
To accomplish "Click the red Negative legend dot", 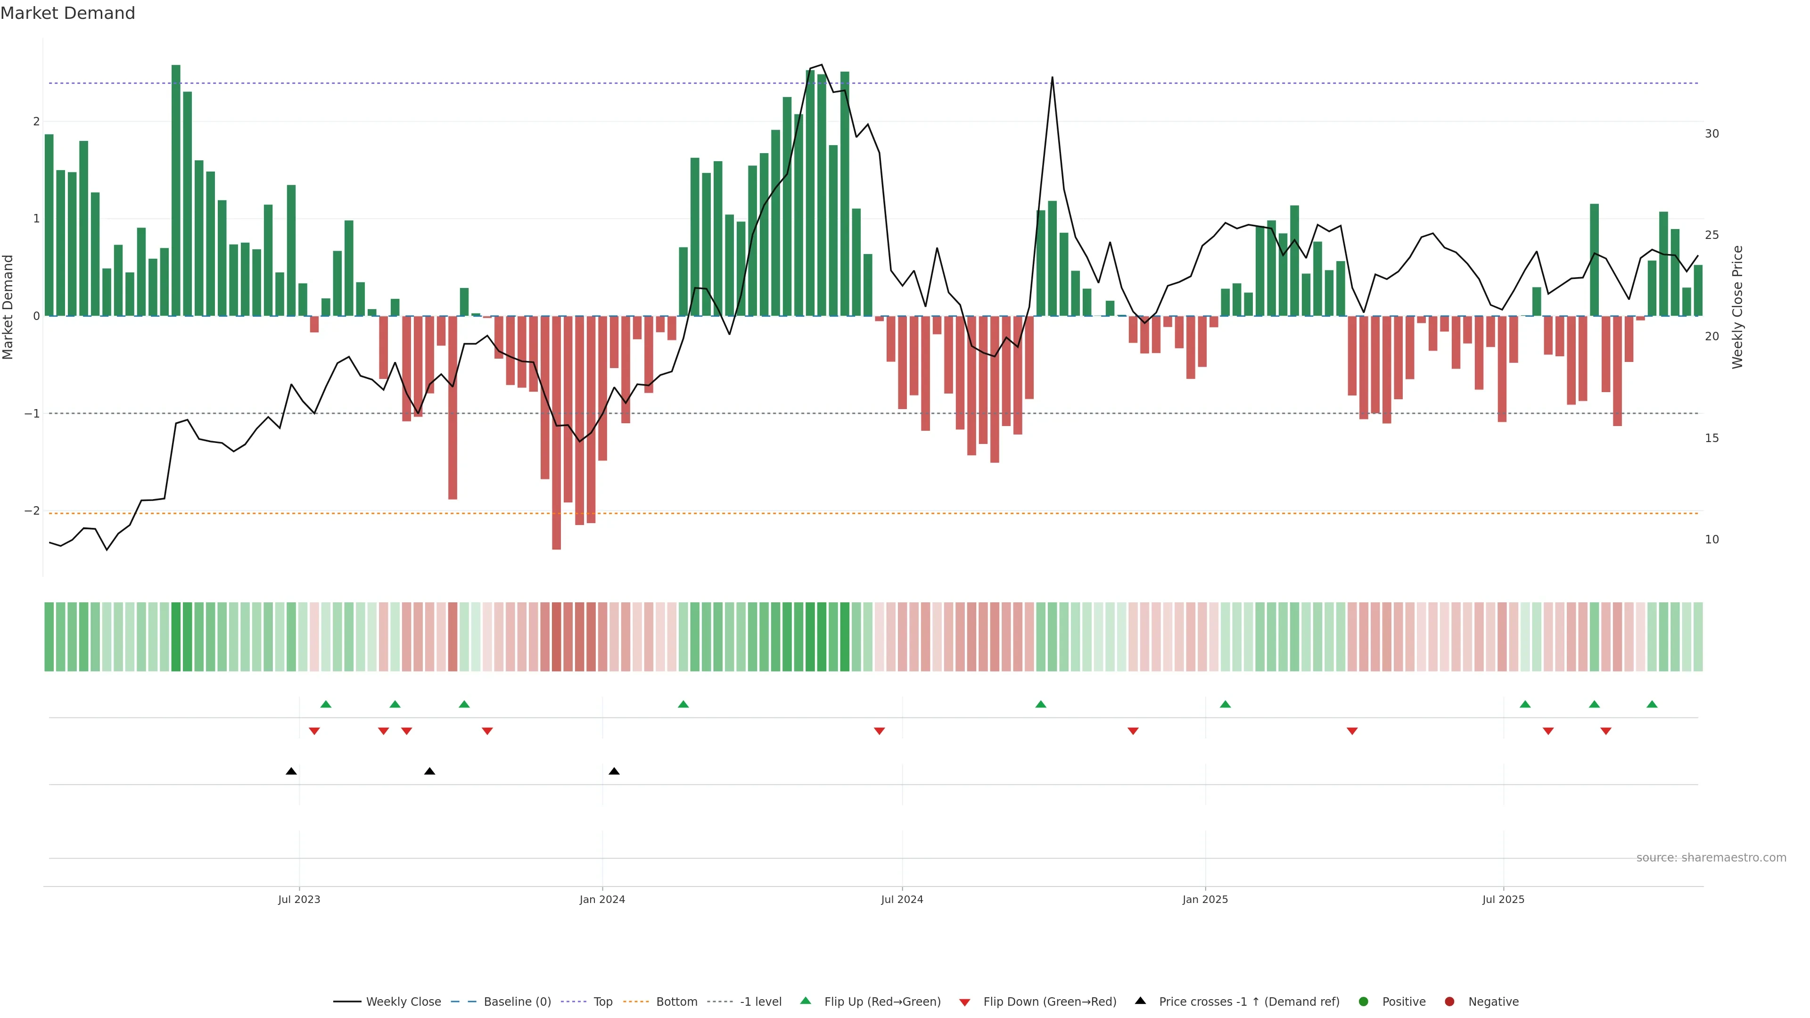I will pyautogui.click(x=1449, y=1002).
